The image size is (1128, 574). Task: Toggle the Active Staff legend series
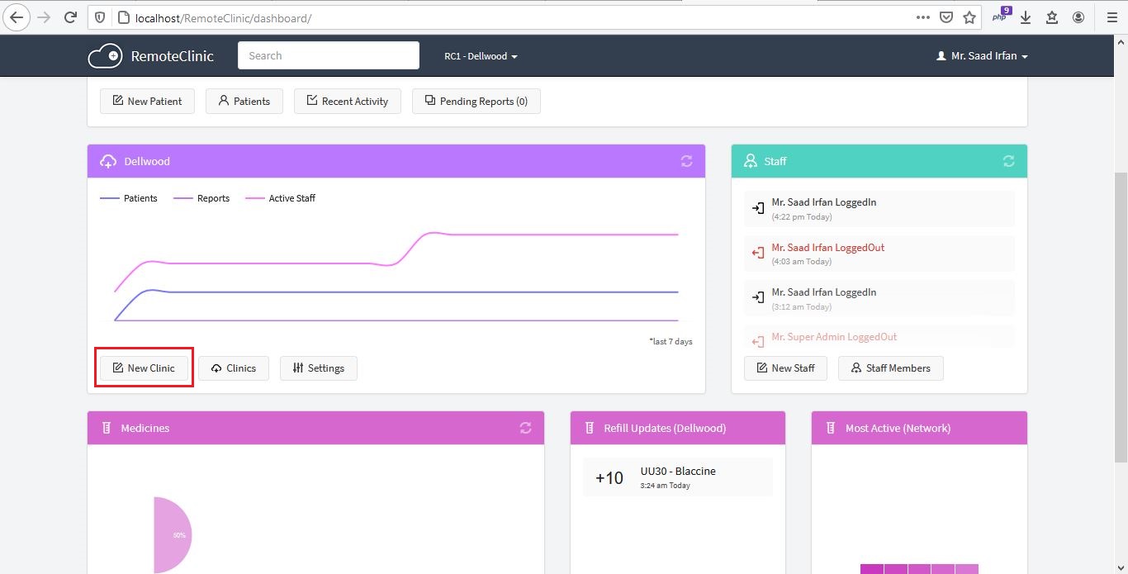[x=281, y=198]
